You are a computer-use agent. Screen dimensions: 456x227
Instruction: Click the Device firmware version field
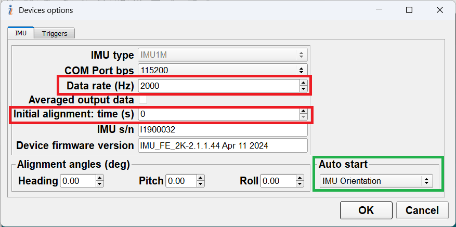tap(223, 145)
